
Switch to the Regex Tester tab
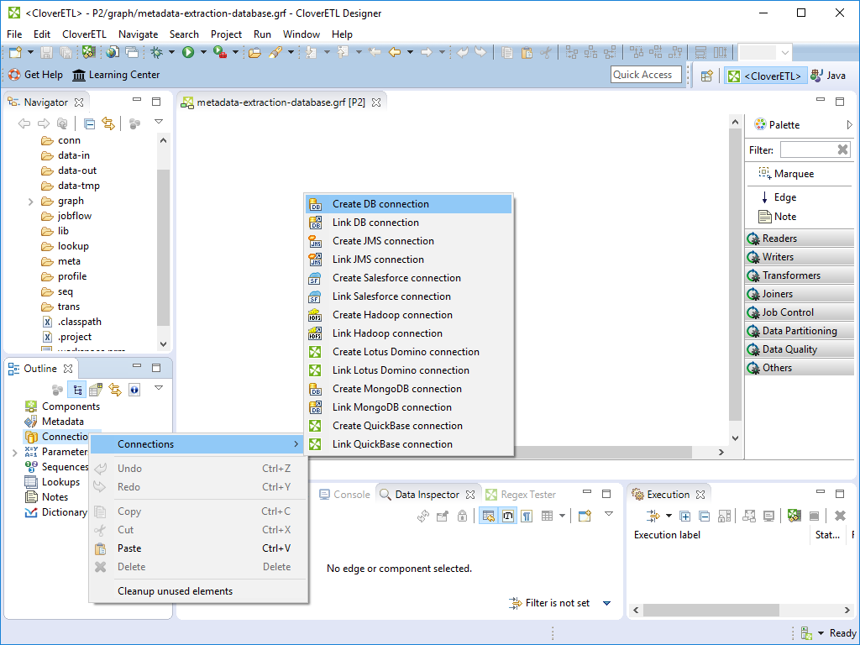coord(521,495)
